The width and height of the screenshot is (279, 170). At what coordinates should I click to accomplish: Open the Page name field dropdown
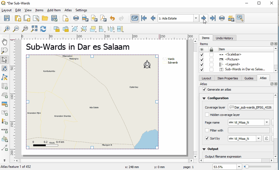click(x=267, y=122)
